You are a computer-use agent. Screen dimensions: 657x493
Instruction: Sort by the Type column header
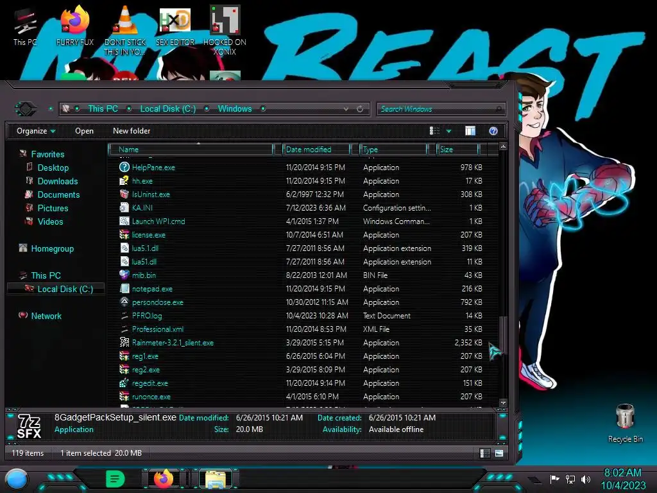[x=393, y=149]
